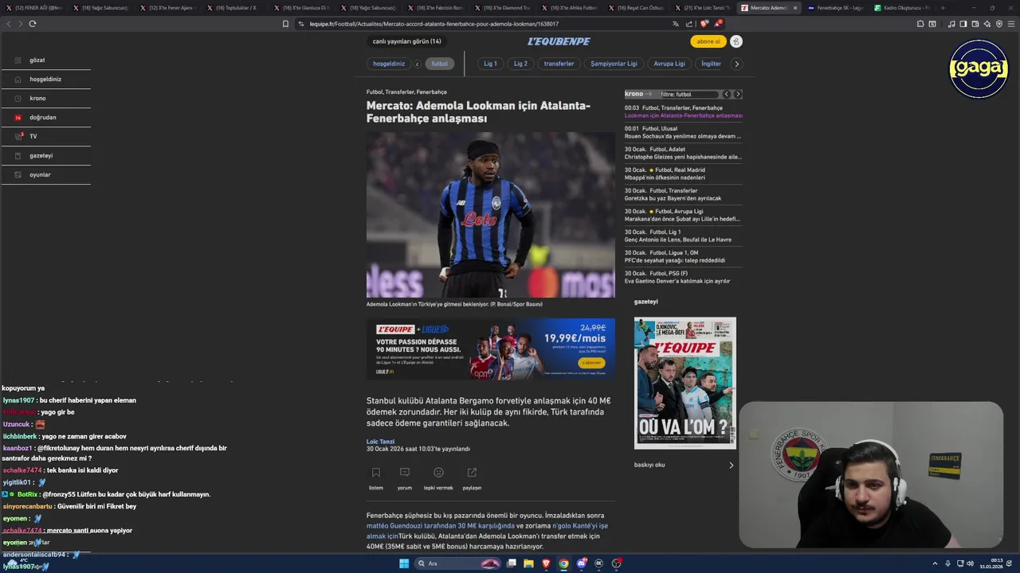Open krono item Lookman için Atalanta-Fenerbahçe anlaşması
This screenshot has width=1020, height=573.
683,115
